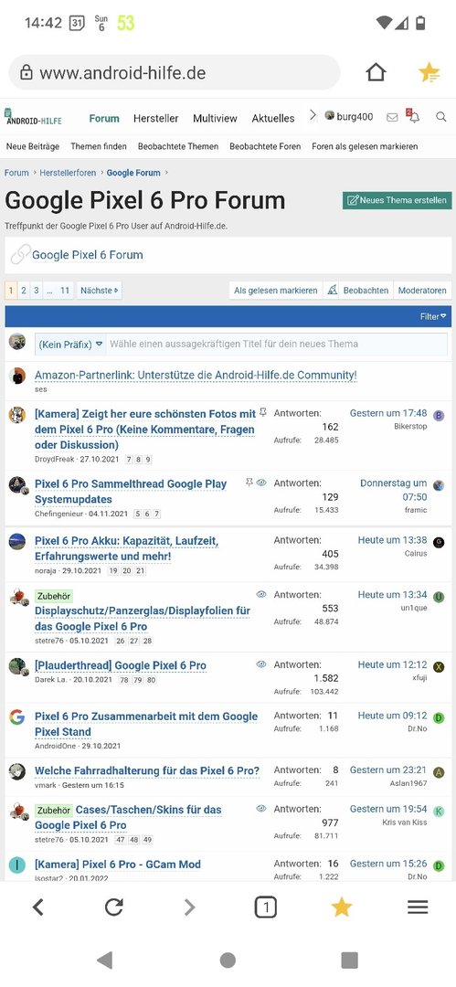
Task: Open the Hersteller menu item
Action: pos(155,118)
